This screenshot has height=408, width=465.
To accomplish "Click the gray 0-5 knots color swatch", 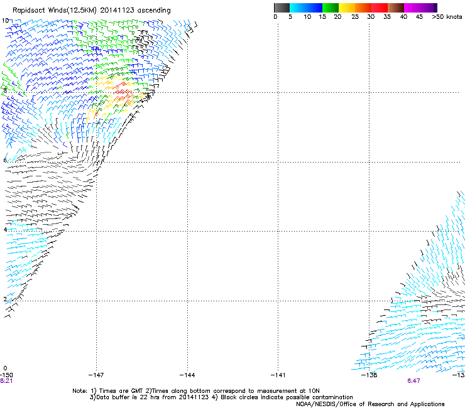I will point(282,8).
